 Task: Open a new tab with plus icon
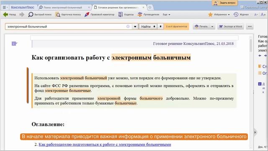point(150,8)
